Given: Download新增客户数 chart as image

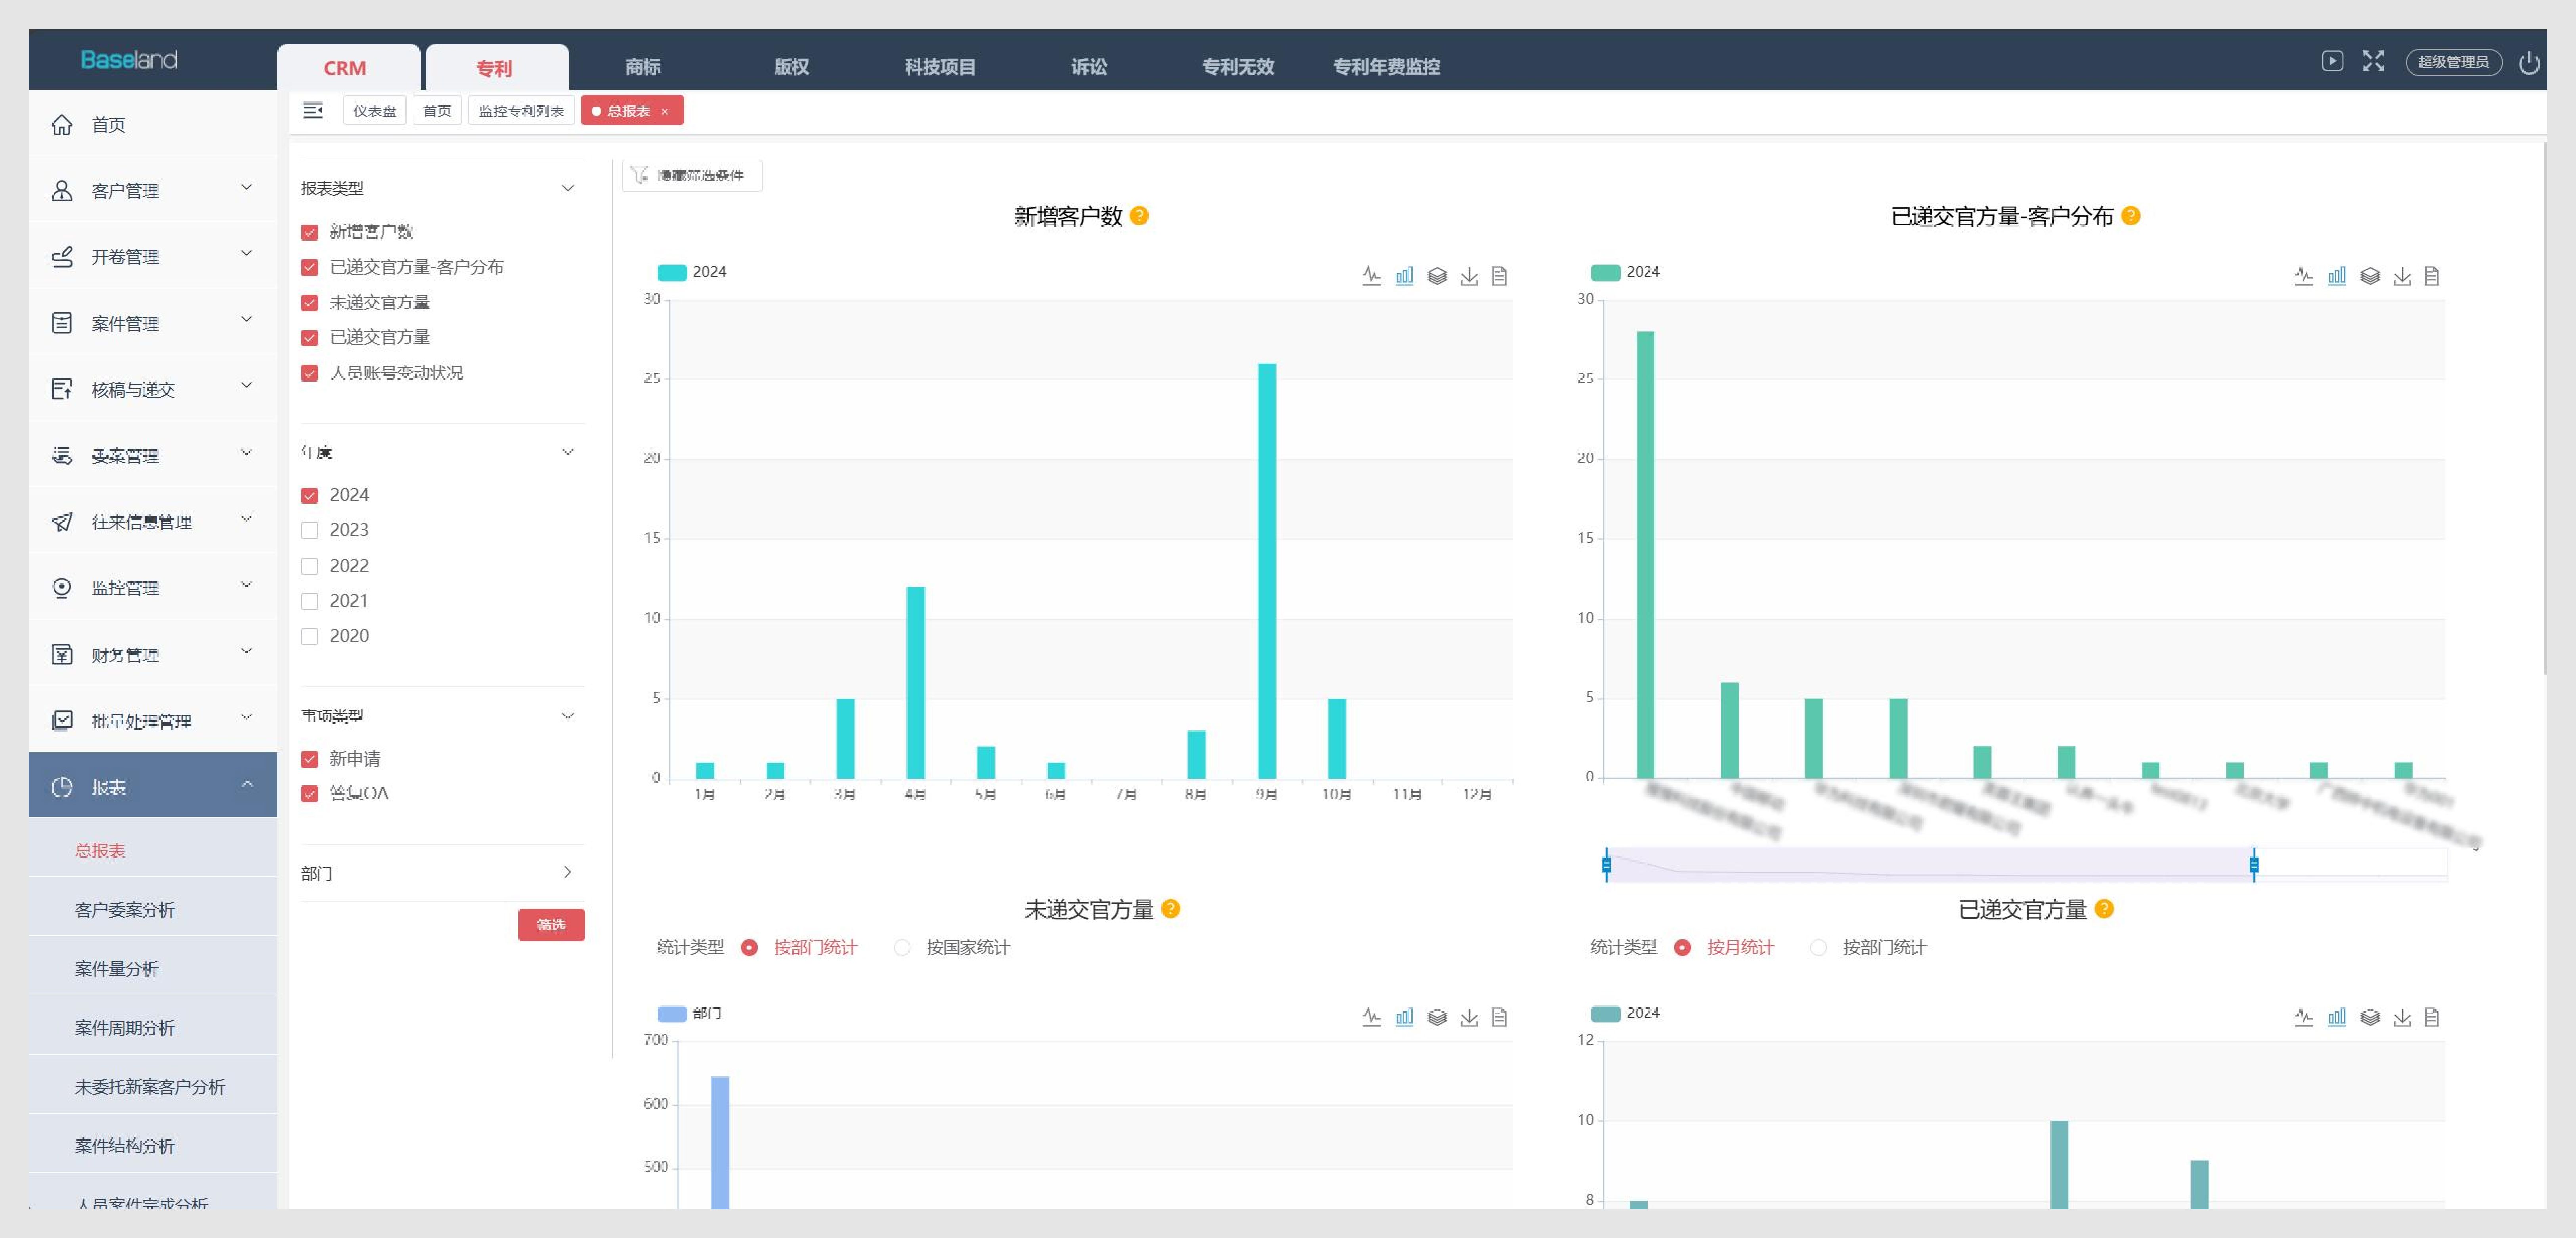Looking at the screenshot, I should pyautogui.click(x=1469, y=276).
